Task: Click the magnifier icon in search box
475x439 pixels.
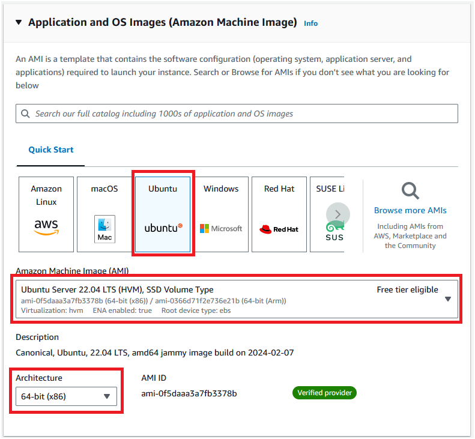Action: tap(25, 114)
